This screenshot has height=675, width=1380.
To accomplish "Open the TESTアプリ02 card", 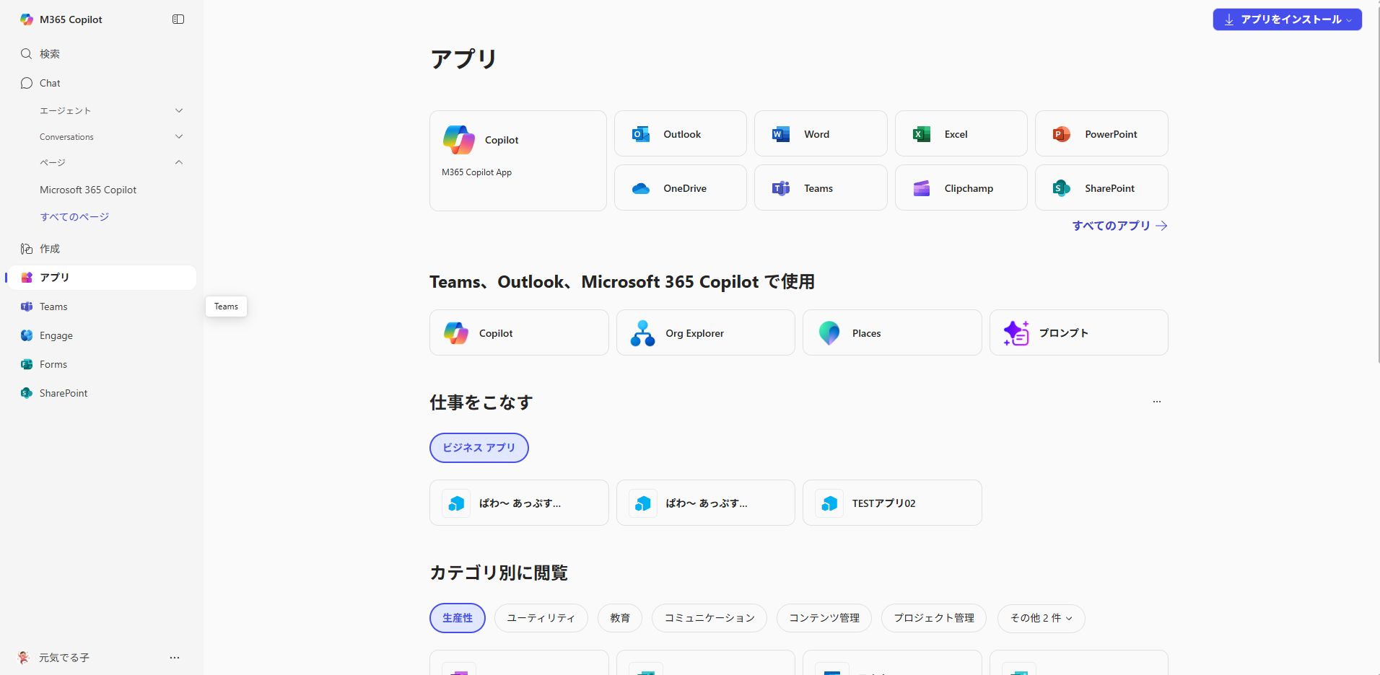I will pos(892,503).
